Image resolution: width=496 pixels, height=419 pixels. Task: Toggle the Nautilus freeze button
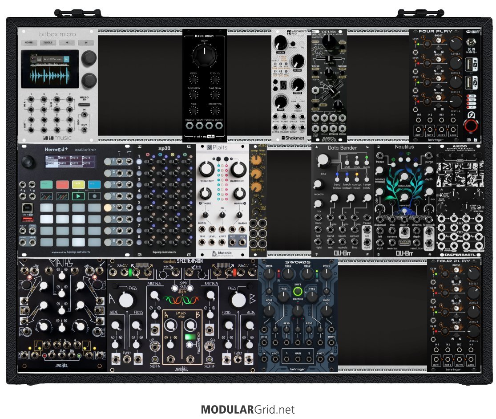pyautogui.click(x=393, y=165)
